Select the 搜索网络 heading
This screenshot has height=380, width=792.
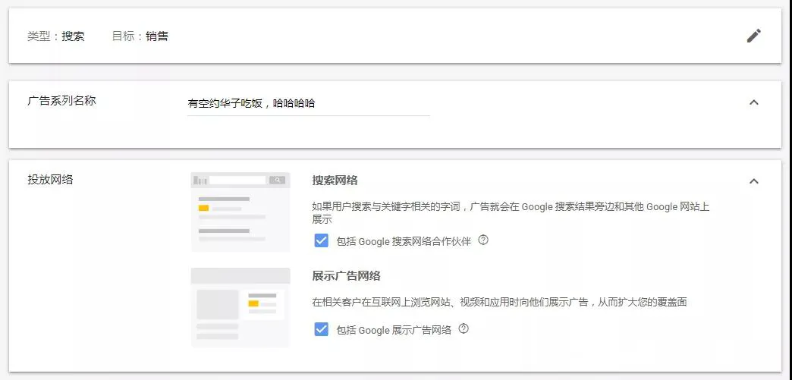335,181
